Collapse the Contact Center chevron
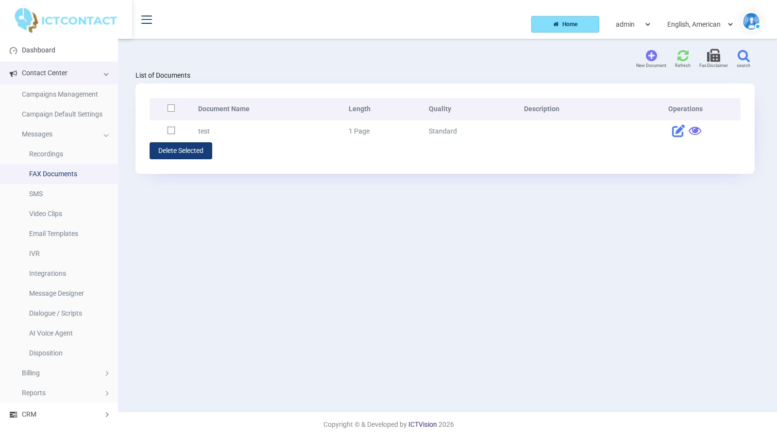 tap(106, 74)
